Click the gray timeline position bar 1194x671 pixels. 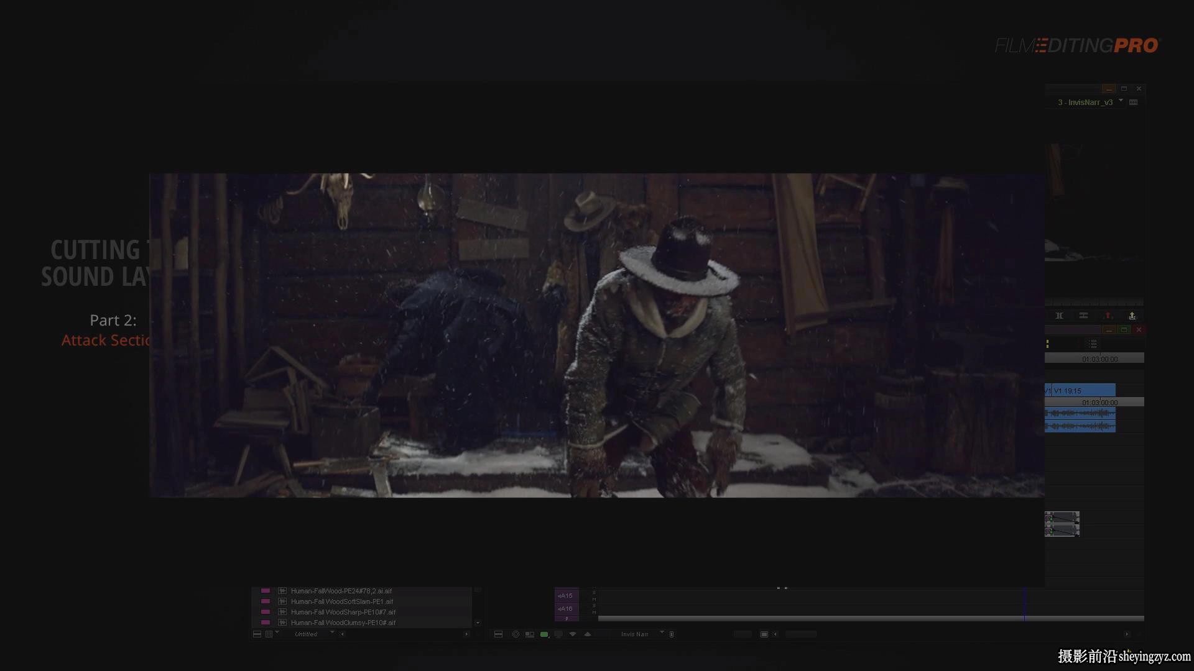pos(871,618)
